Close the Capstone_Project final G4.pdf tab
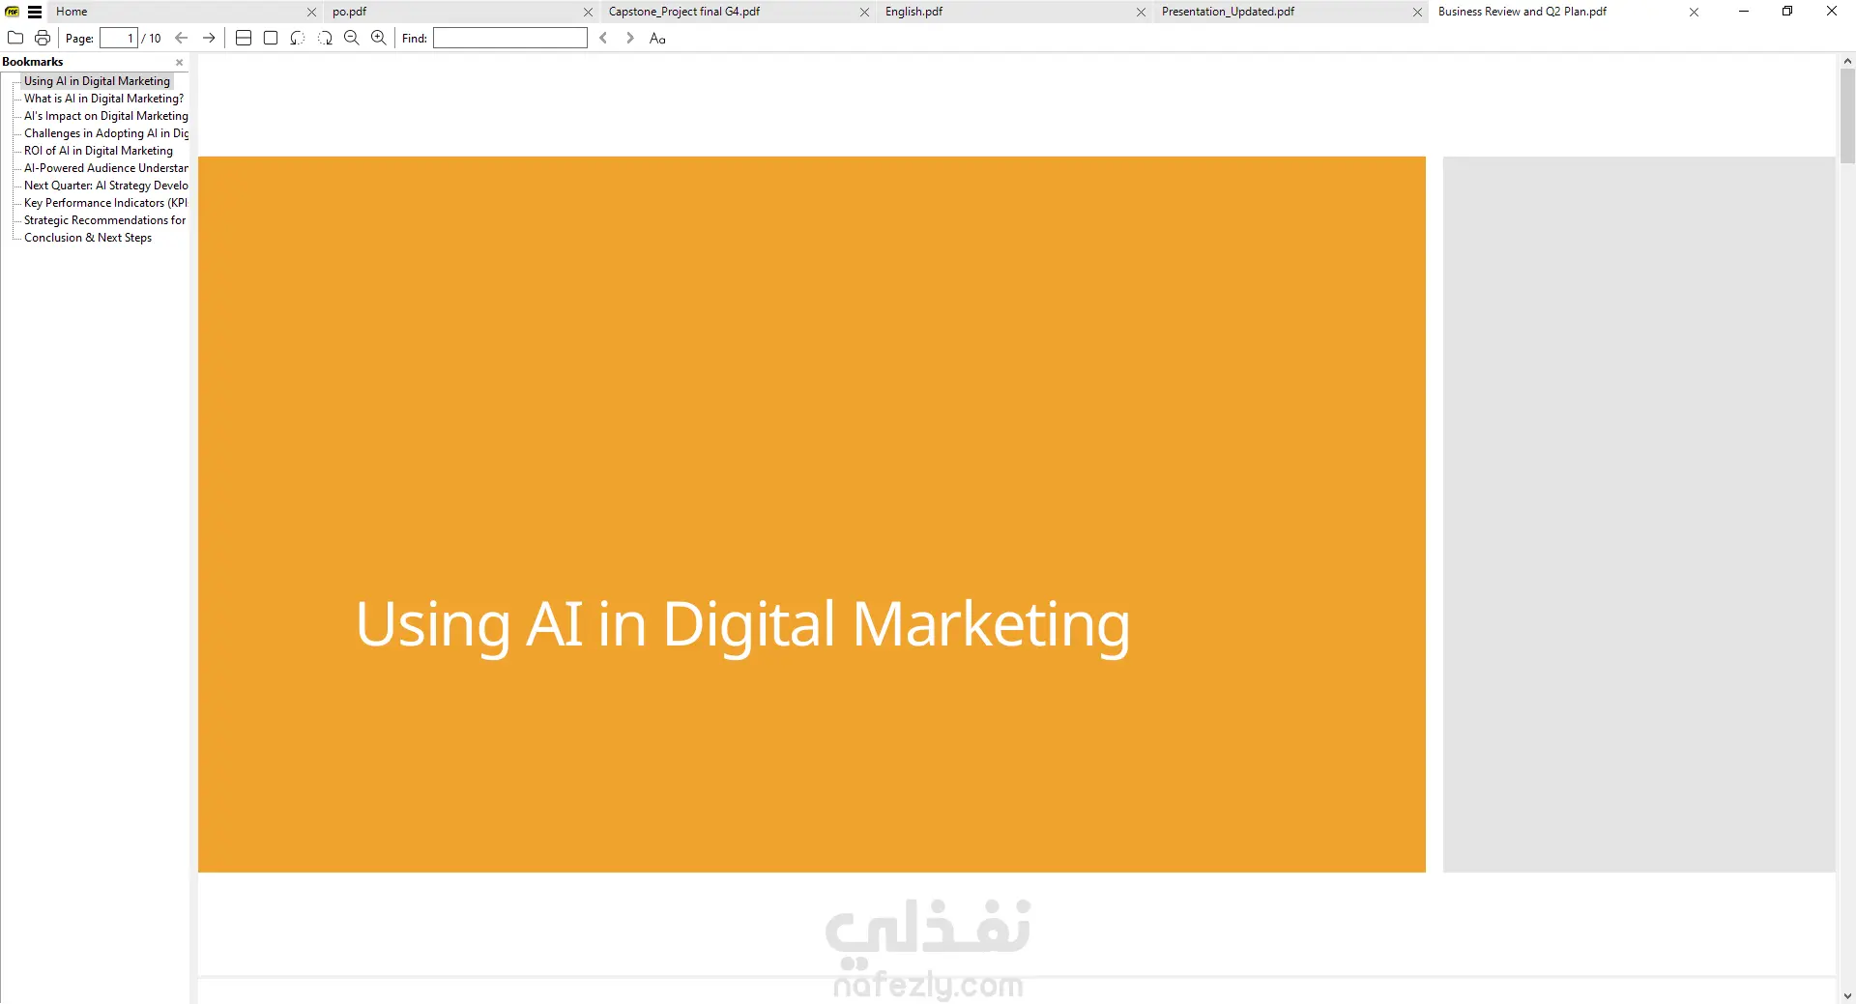The image size is (1856, 1004). (864, 12)
